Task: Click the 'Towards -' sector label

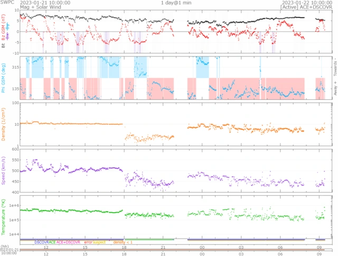Action: (x=335, y=67)
